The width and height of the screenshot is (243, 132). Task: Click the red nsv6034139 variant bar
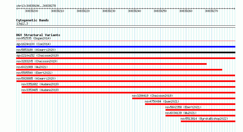tap(200, 116)
